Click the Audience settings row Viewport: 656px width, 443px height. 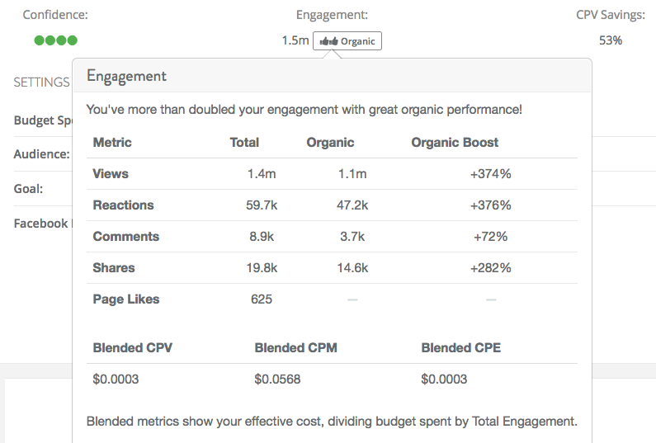[42, 154]
